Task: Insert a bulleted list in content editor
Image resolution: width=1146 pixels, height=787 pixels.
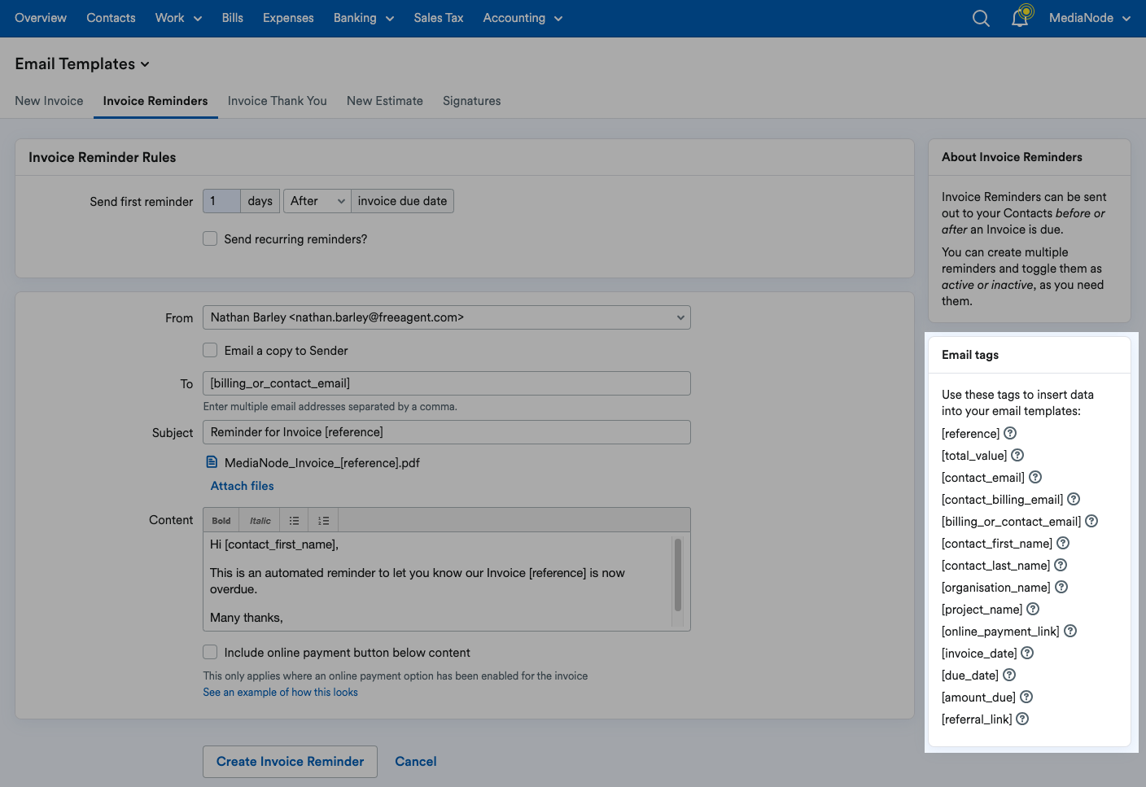Action: [x=294, y=521]
